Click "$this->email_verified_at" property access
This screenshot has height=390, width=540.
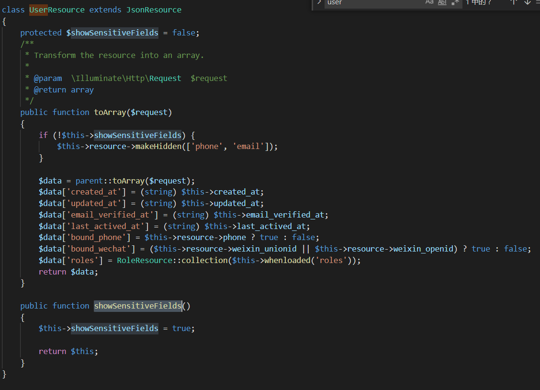(269, 215)
